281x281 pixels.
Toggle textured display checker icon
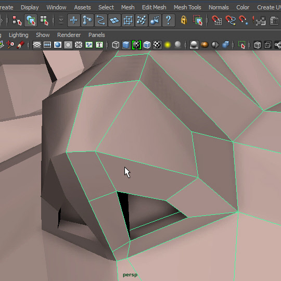(157, 45)
